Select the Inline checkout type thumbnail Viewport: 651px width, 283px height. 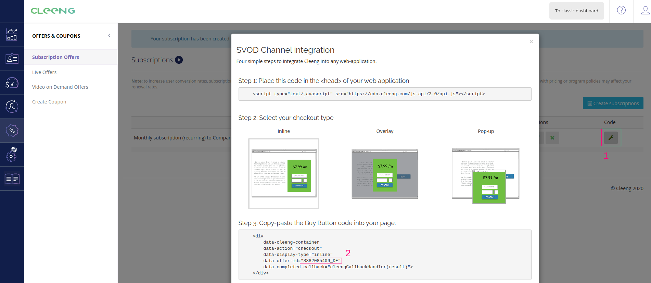[x=284, y=174]
